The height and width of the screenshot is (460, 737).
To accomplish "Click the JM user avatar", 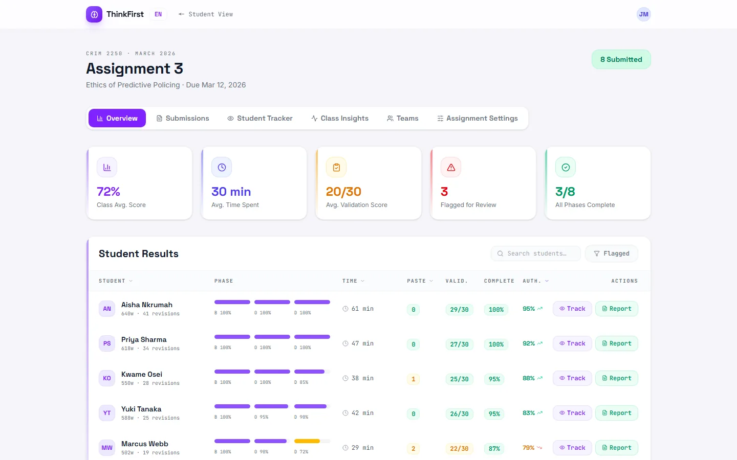I will (x=644, y=14).
